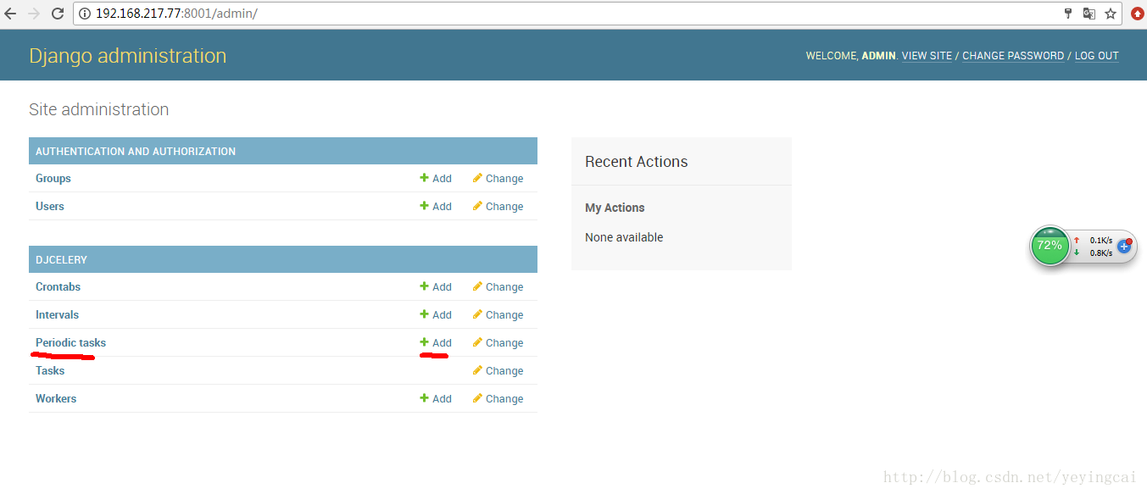
Task: Select the 0.1K/s upload speed readout
Action: click(x=1101, y=241)
